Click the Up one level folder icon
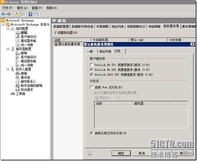Viewport: 197px width, 161px height. 17,14
